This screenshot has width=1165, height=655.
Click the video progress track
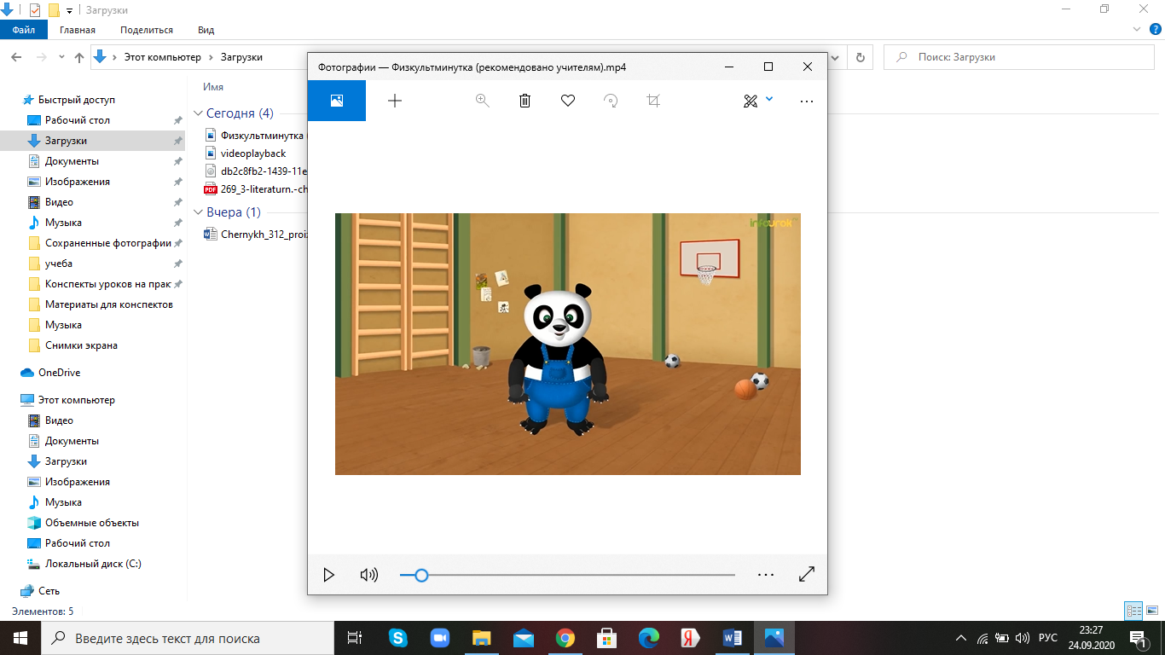pyautogui.click(x=567, y=575)
